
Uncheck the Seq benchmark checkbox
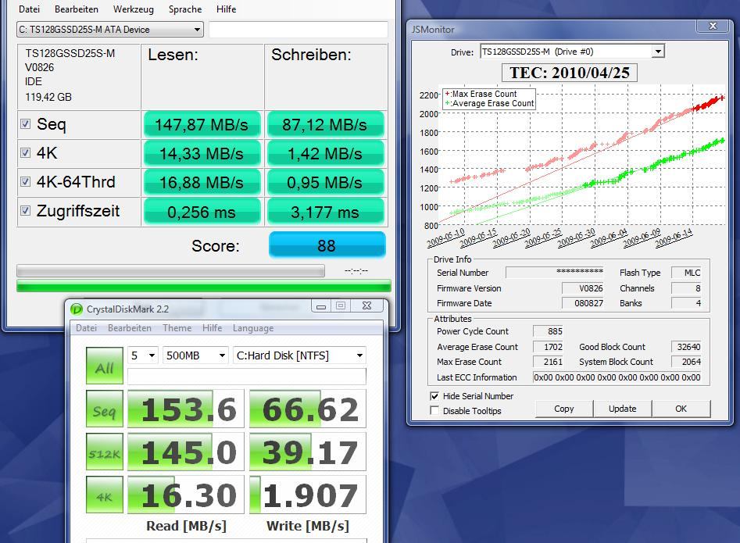point(26,124)
